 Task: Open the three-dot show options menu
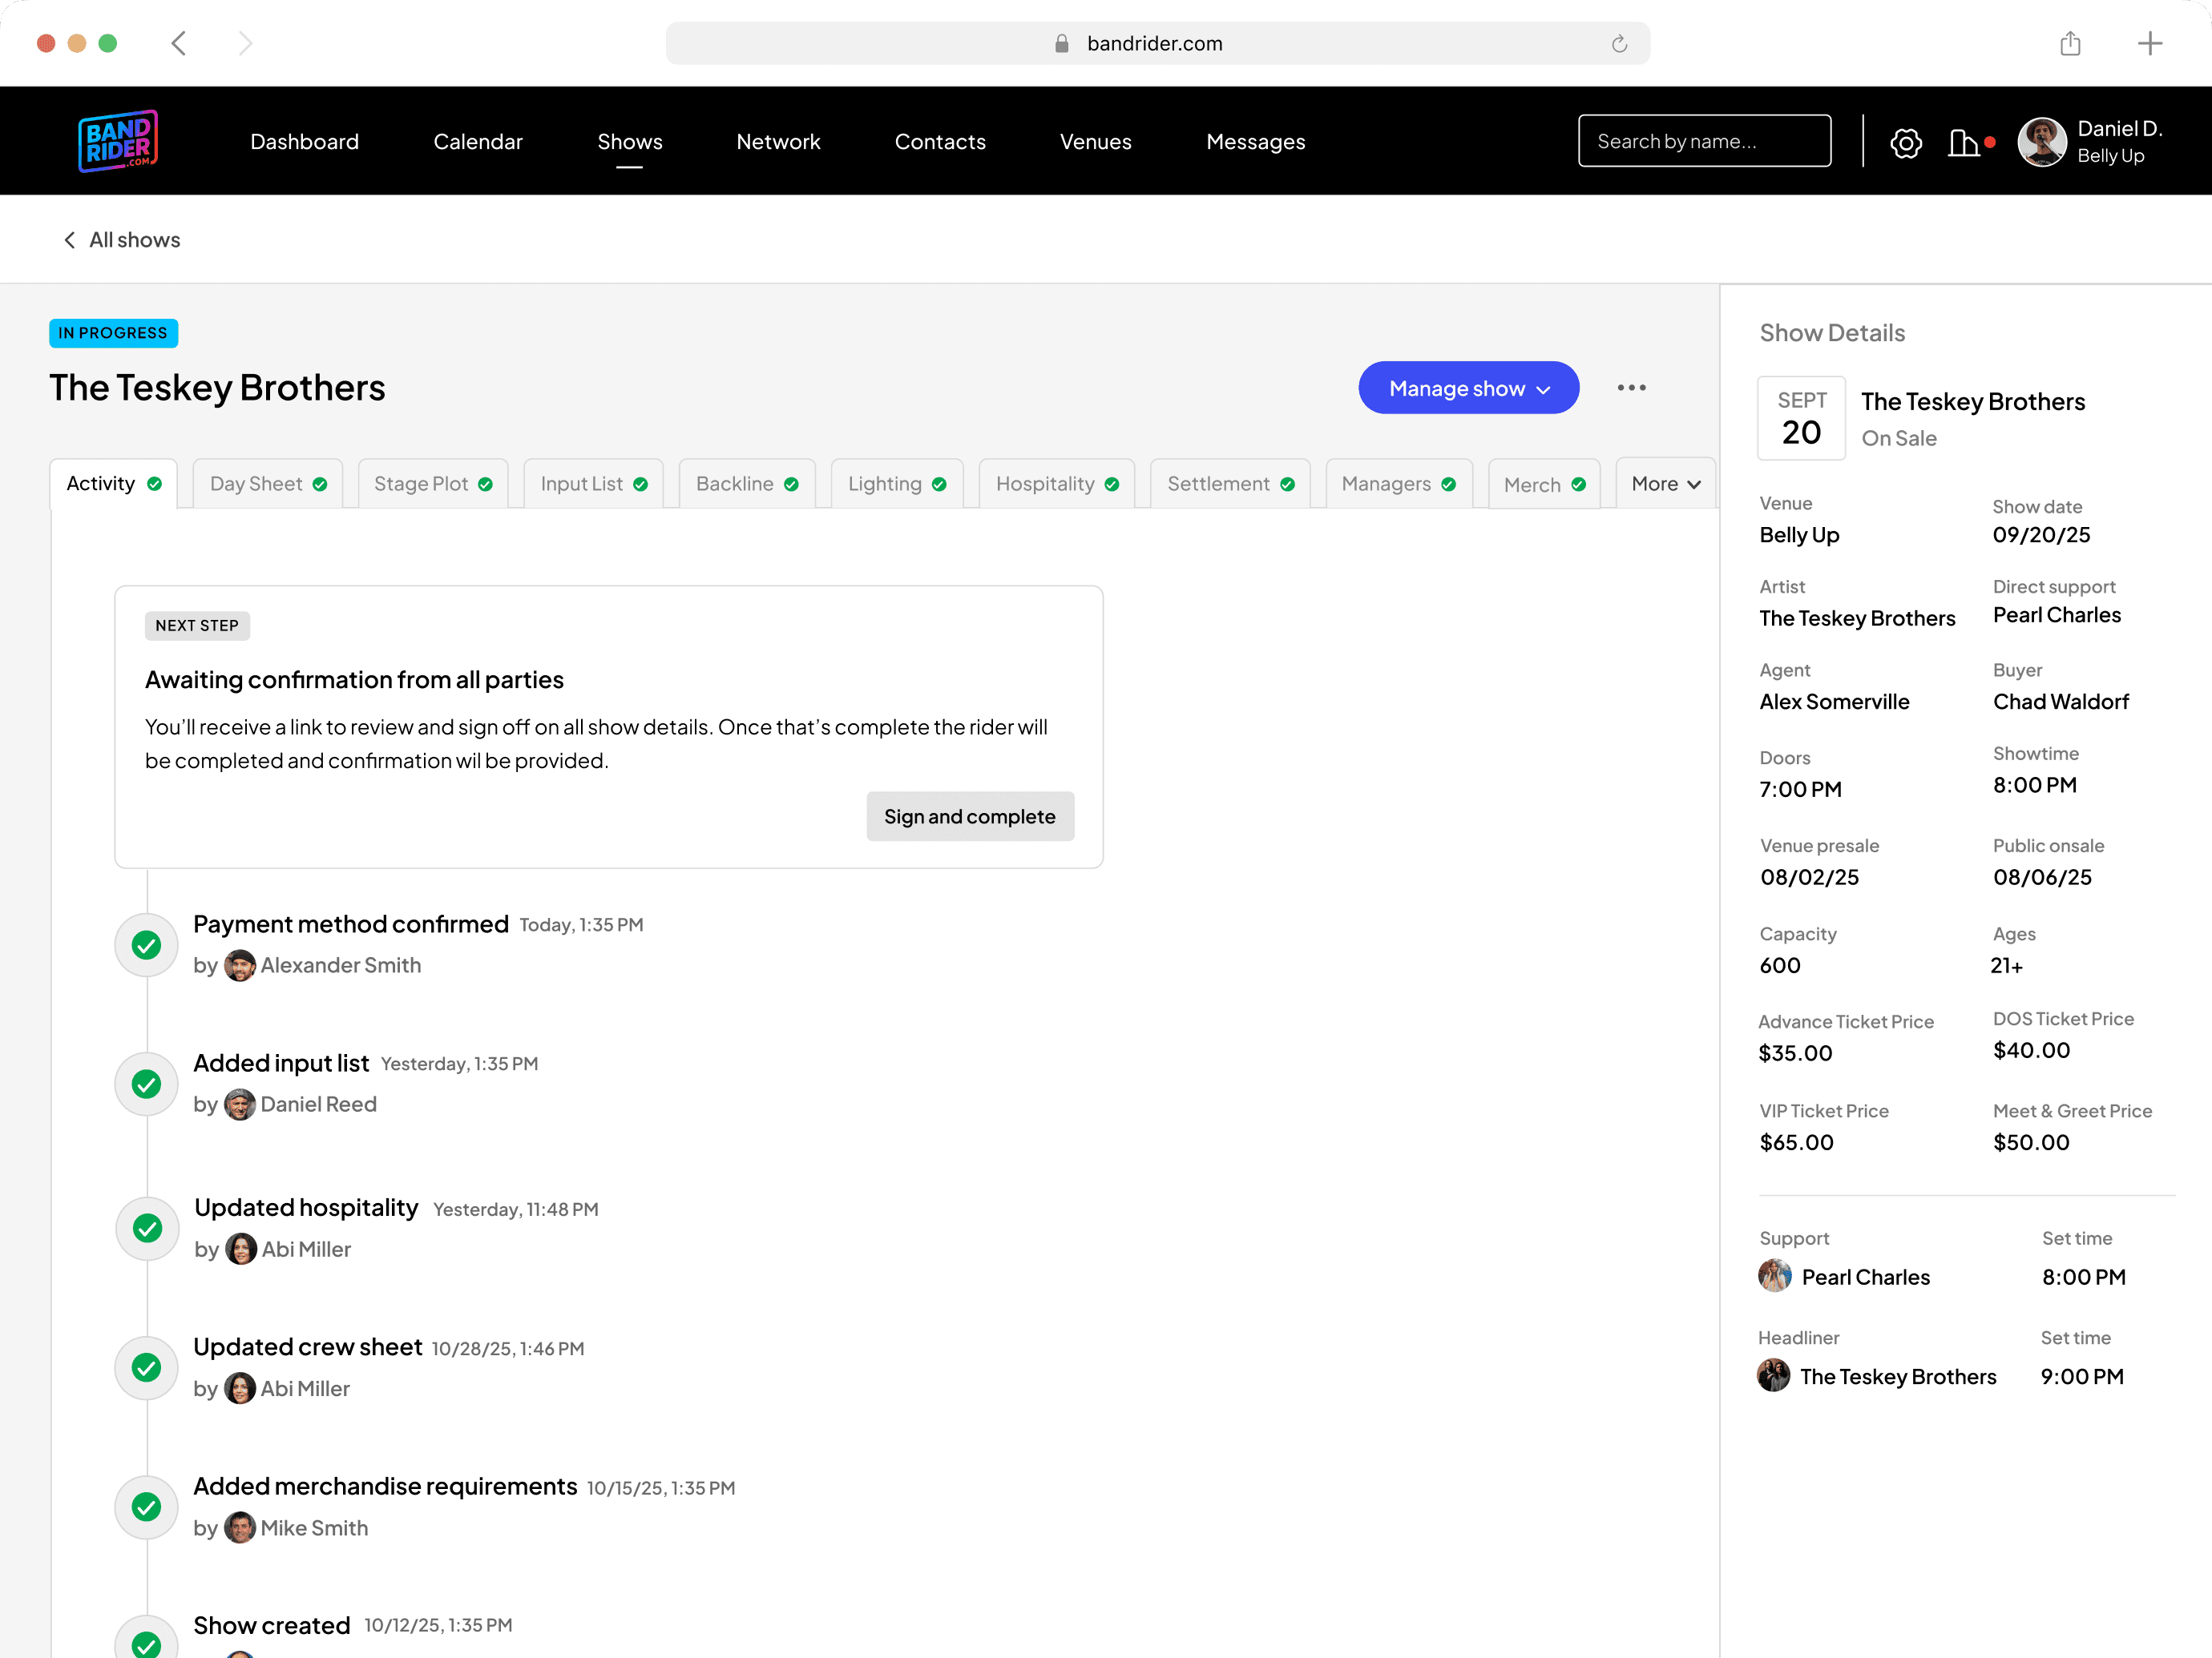(1631, 388)
